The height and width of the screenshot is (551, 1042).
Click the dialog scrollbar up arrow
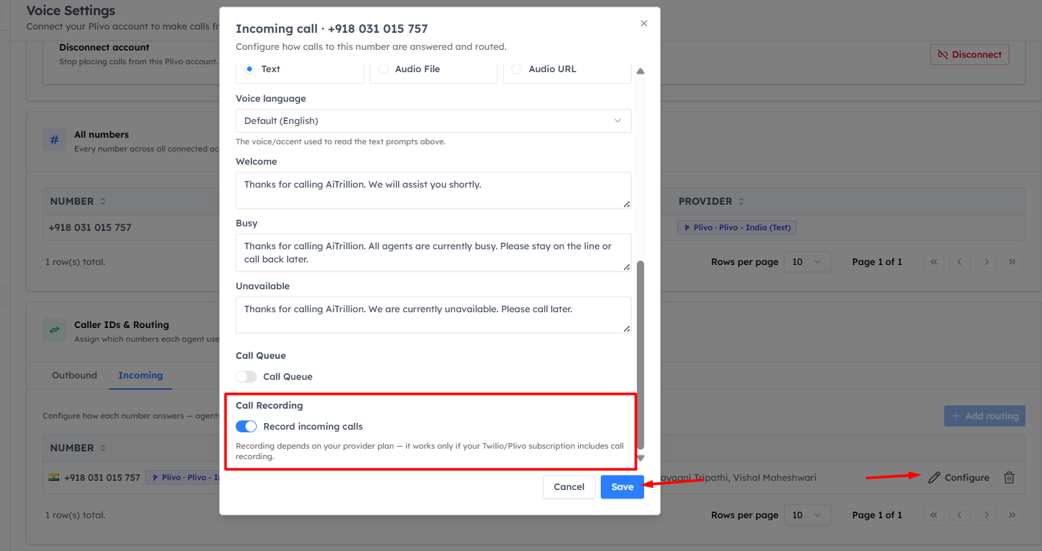pos(640,71)
